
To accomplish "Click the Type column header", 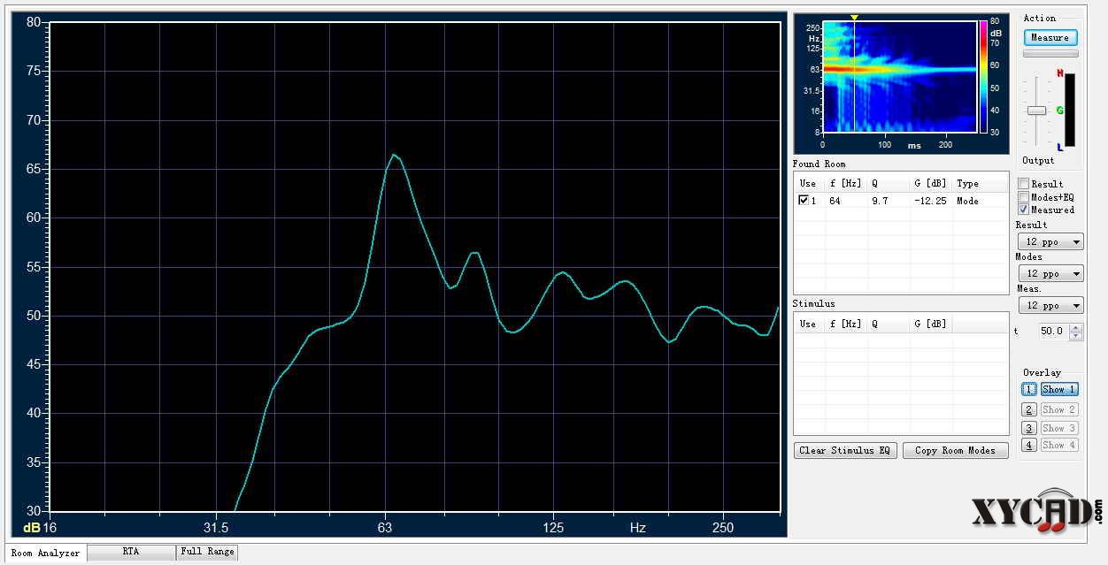I will (x=968, y=183).
